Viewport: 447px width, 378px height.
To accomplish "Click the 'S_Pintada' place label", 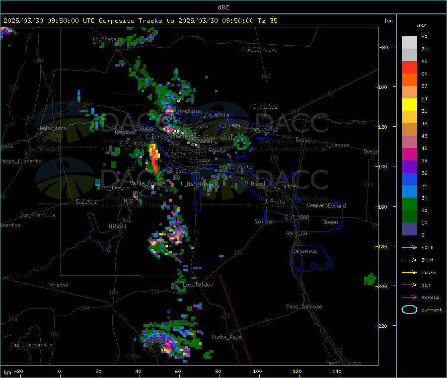I will click(133, 144).
